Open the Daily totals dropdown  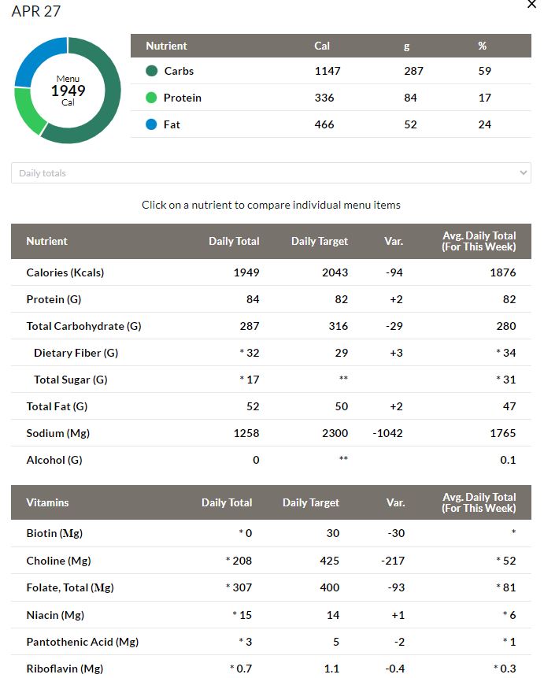click(x=271, y=173)
